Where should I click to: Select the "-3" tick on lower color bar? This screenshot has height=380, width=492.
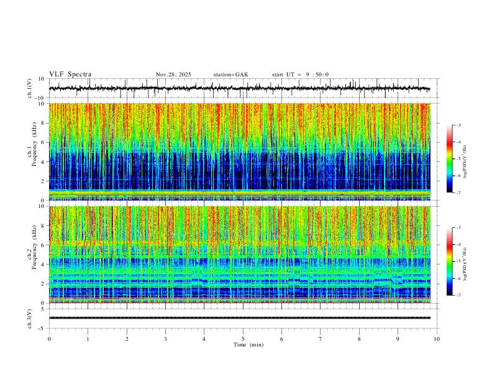pos(458,228)
